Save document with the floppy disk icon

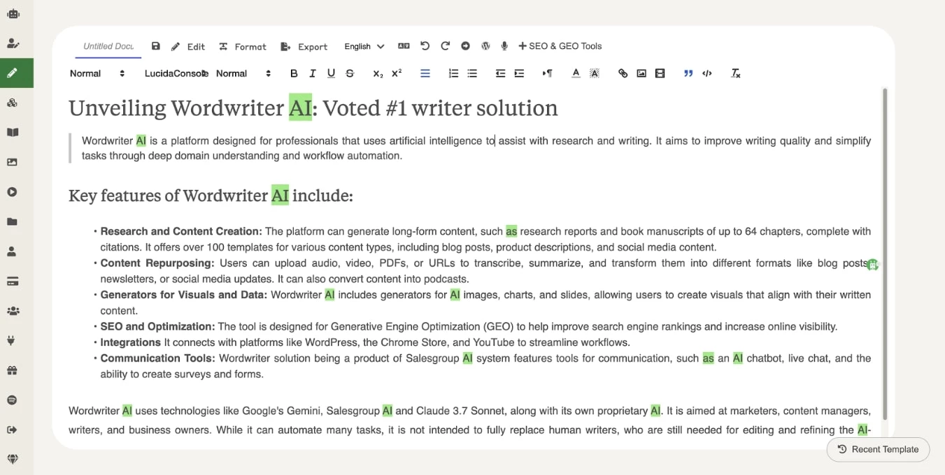[156, 46]
